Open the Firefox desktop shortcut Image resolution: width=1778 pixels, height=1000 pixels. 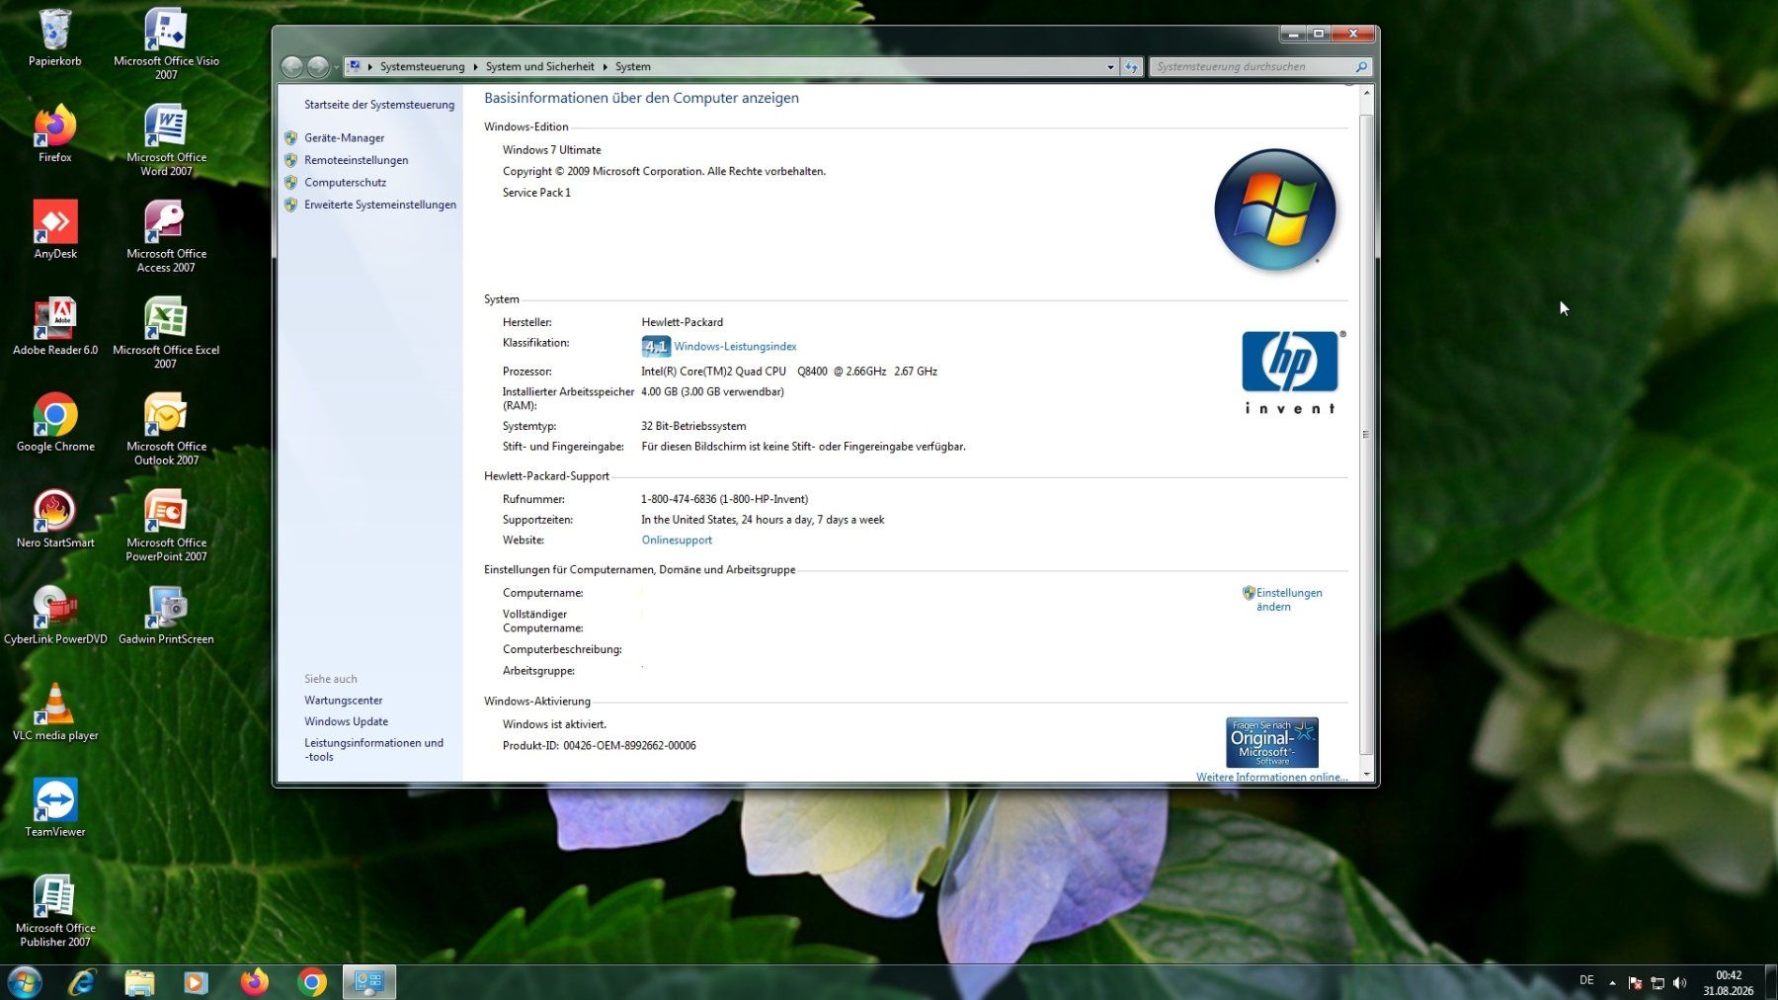54,133
